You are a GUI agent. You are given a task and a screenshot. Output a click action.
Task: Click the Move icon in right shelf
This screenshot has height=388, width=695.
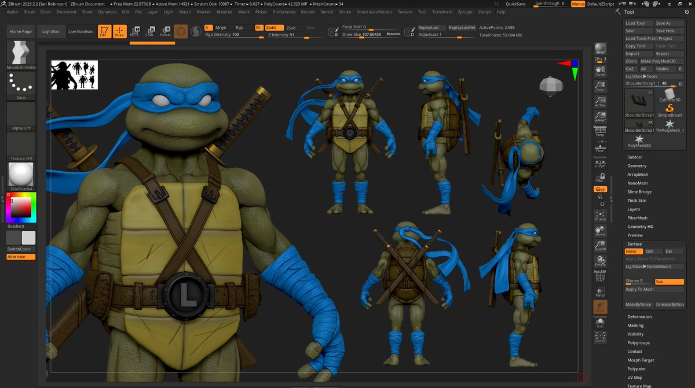pos(600,231)
